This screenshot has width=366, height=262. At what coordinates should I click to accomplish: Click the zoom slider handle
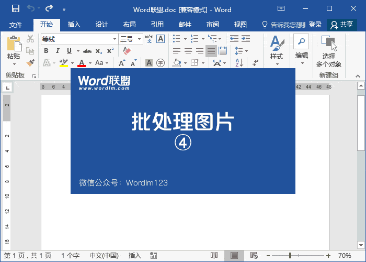(x=290, y=256)
